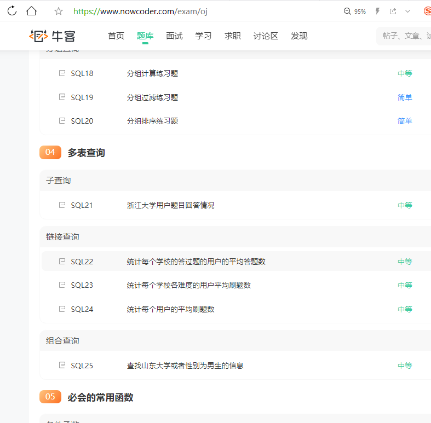Collapse the 子查询 section header
The image size is (431, 423).
59,181
